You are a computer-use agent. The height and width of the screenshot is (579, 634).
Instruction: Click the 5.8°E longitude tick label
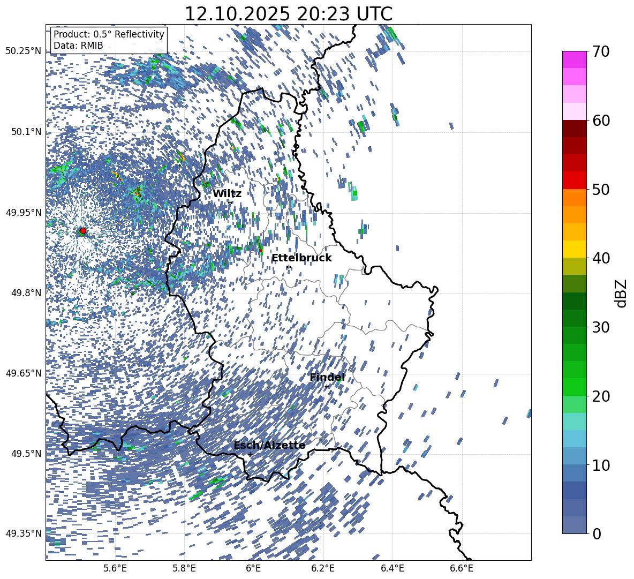tap(184, 568)
